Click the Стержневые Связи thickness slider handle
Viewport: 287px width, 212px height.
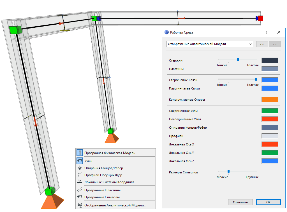pos(256,79)
